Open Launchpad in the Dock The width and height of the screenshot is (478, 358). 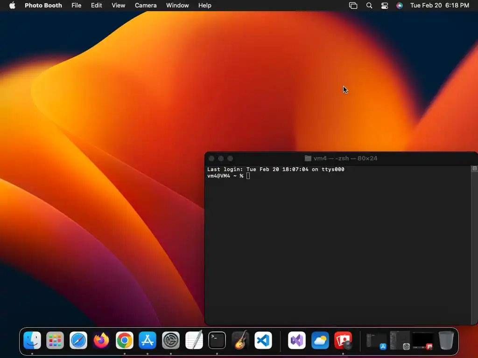[x=55, y=340]
